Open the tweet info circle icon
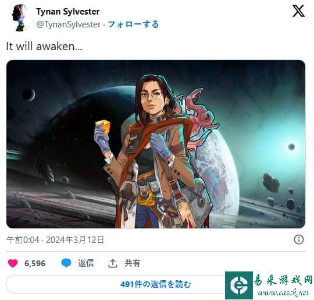Screen dimensions: 314x300 click(299, 239)
